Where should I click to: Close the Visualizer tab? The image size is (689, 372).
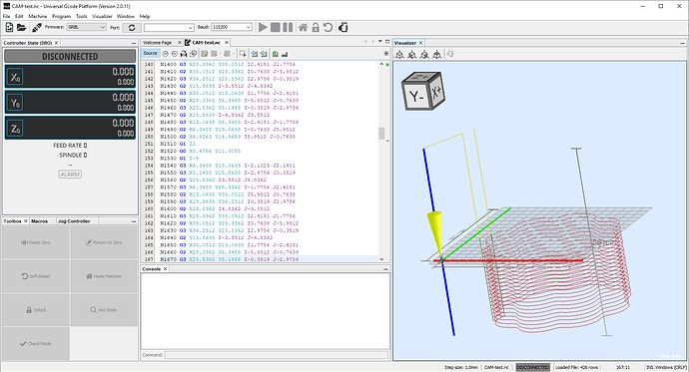[x=420, y=43]
